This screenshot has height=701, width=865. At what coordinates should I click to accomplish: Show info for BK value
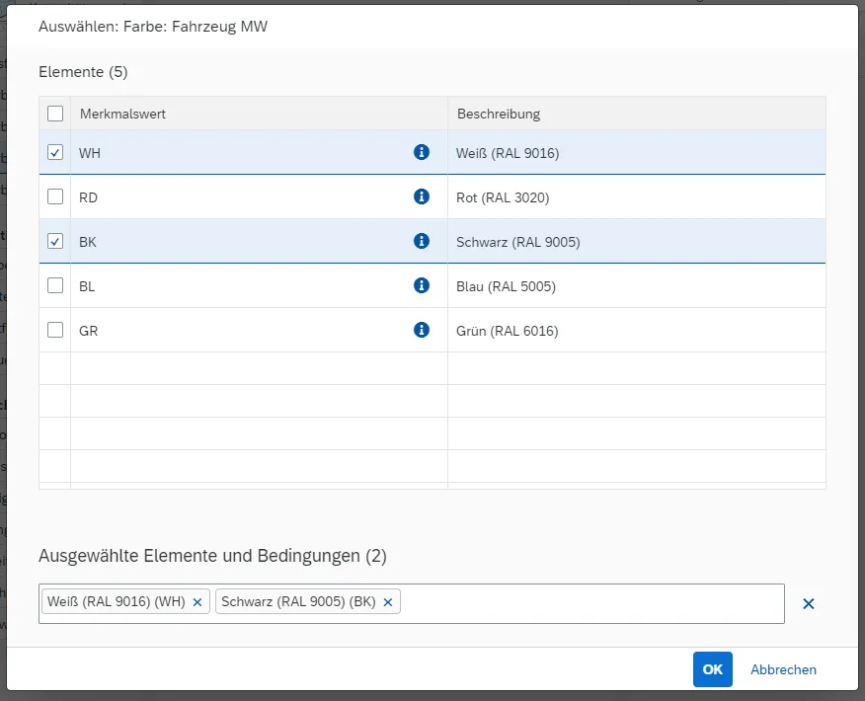tap(422, 241)
